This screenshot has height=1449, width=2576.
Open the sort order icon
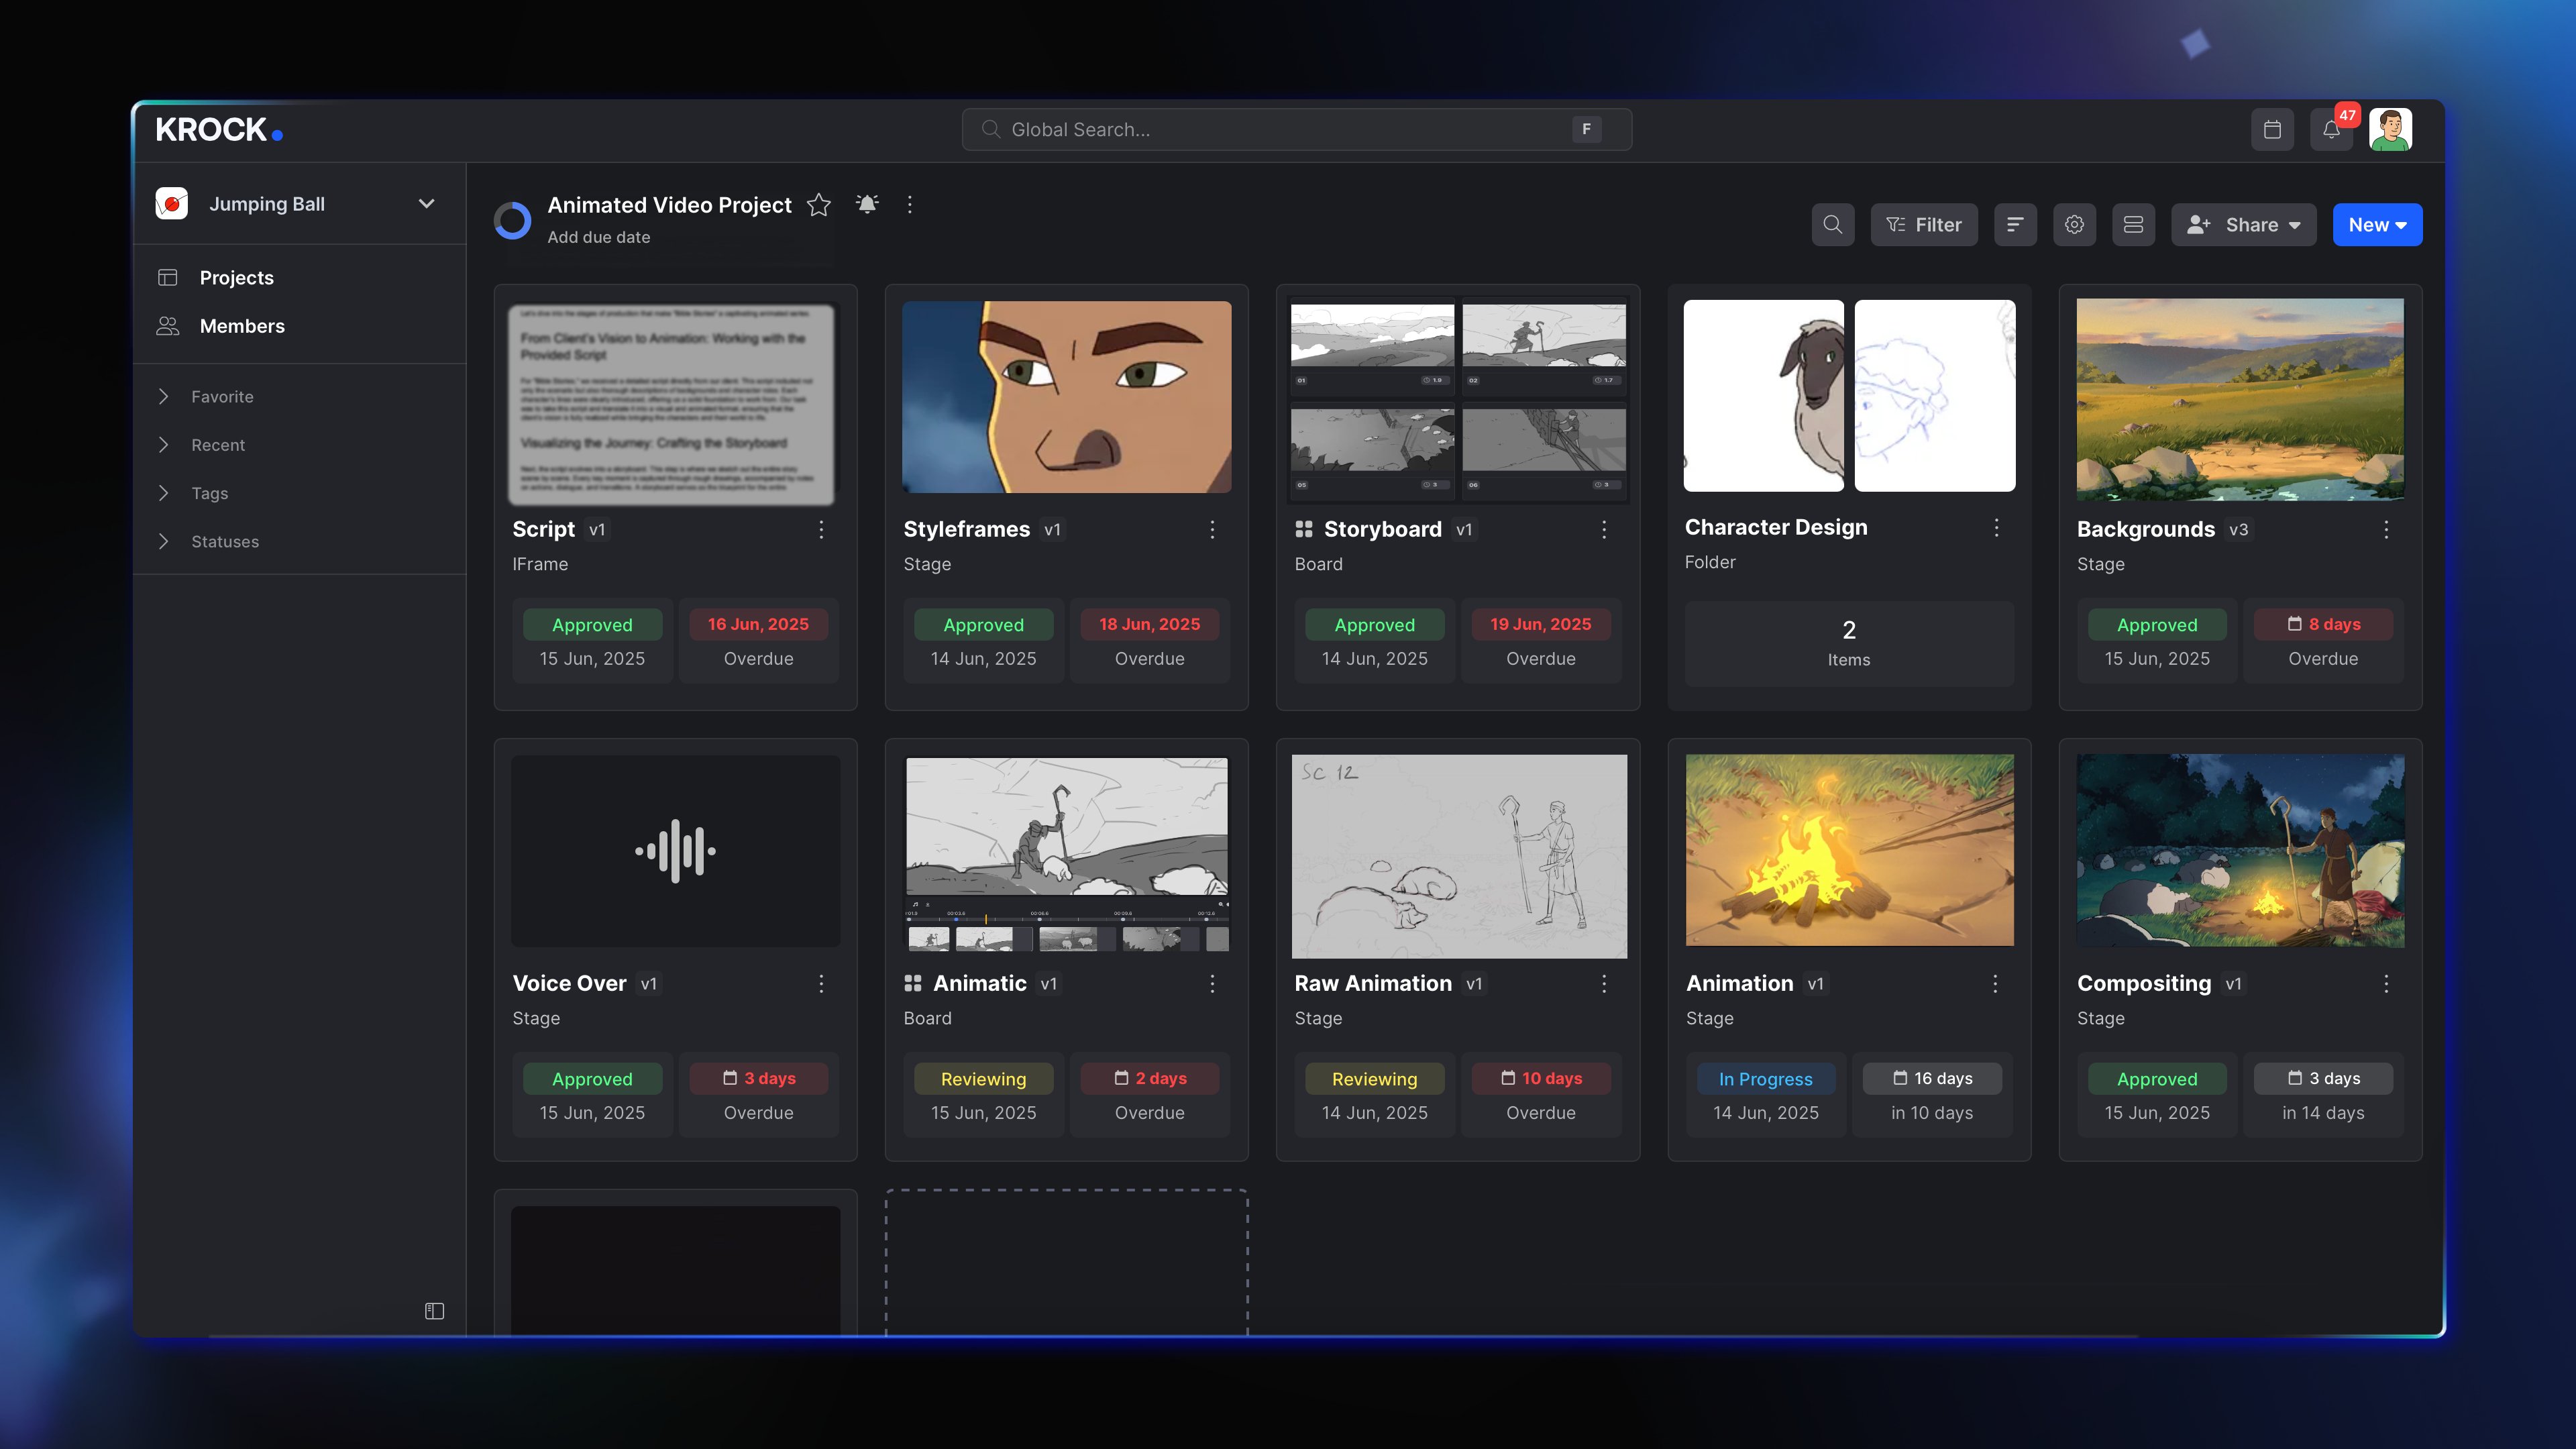click(x=2015, y=225)
